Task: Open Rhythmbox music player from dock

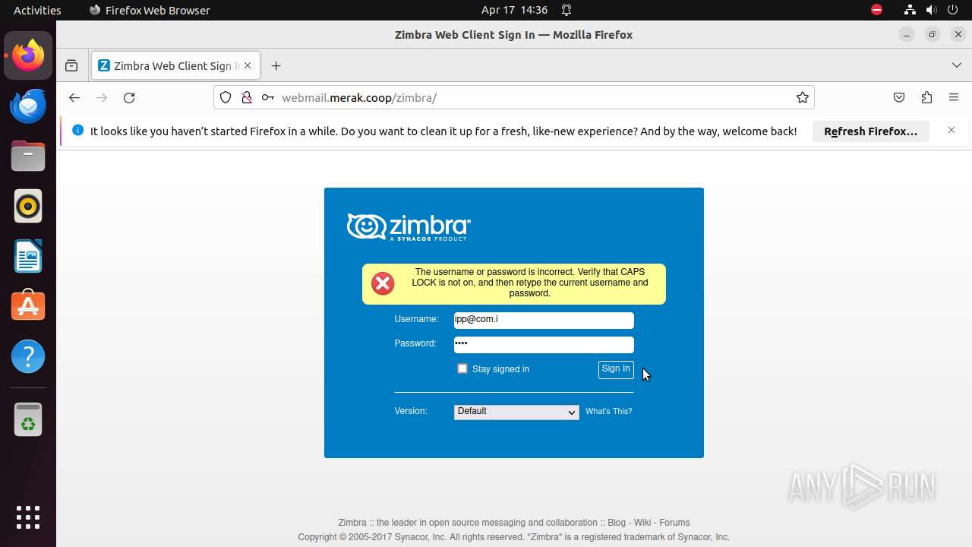Action: pos(28,206)
